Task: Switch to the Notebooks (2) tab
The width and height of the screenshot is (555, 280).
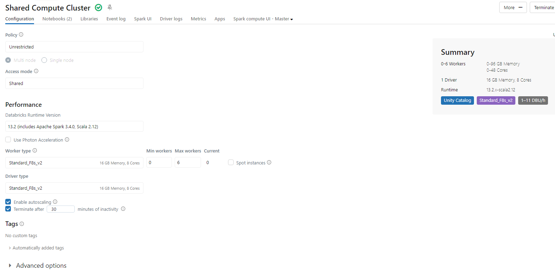Action: pyautogui.click(x=57, y=19)
